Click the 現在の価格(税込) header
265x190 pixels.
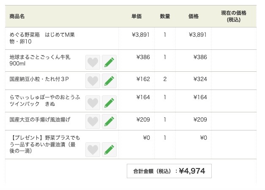233,16
